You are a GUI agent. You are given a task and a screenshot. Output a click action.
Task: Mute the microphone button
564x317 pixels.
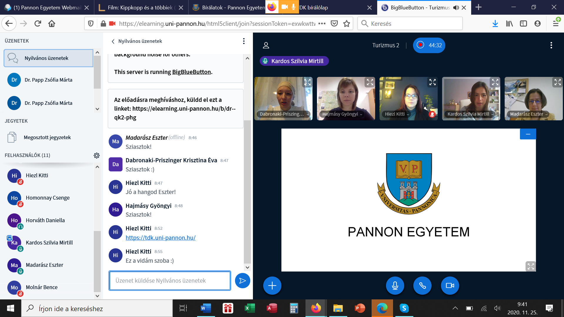tap(395, 286)
